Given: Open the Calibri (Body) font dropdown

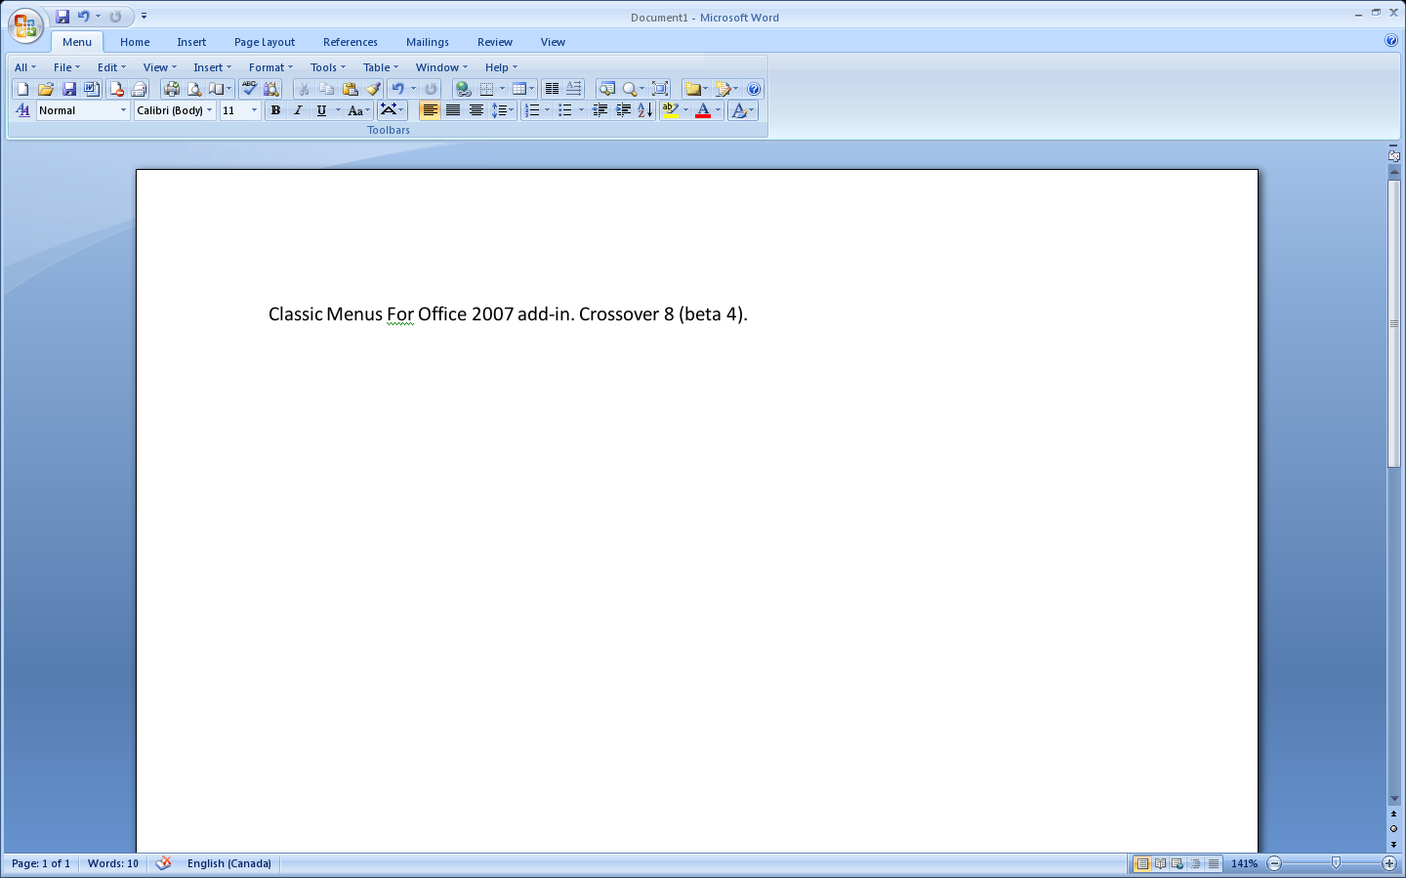Looking at the screenshot, I should tap(209, 110).
